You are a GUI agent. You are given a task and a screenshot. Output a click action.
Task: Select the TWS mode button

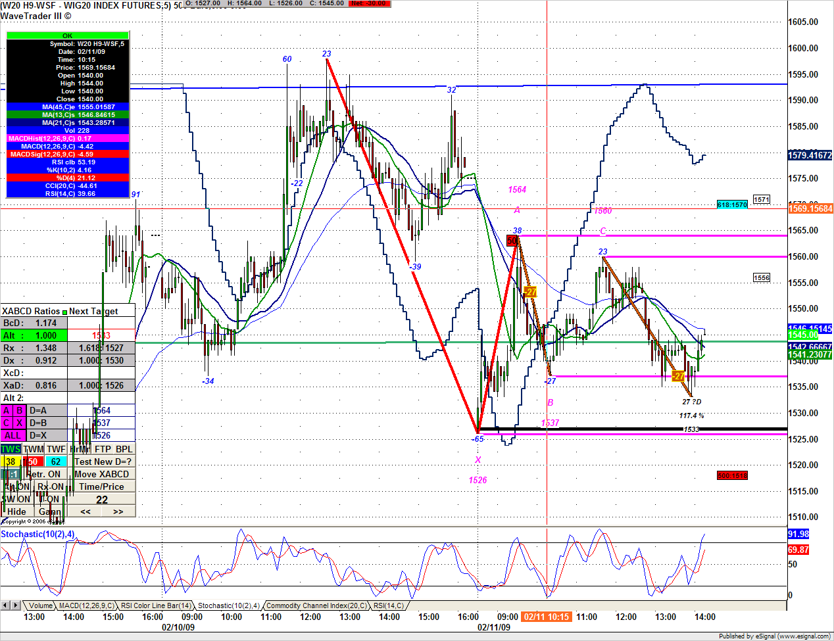point(11,449)
